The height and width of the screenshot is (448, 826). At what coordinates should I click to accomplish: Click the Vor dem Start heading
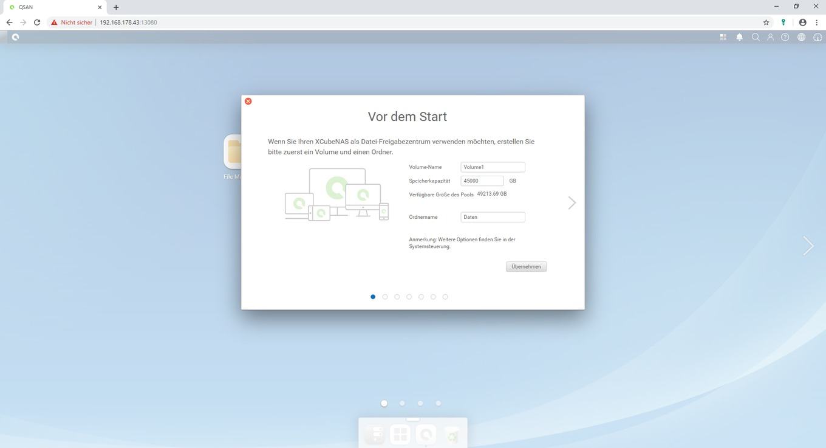[x=408, y=117]
